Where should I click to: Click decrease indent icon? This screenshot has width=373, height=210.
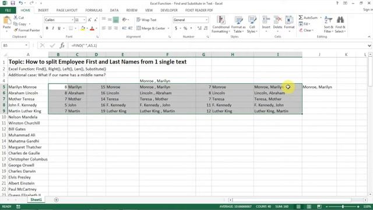coord(124,29)
